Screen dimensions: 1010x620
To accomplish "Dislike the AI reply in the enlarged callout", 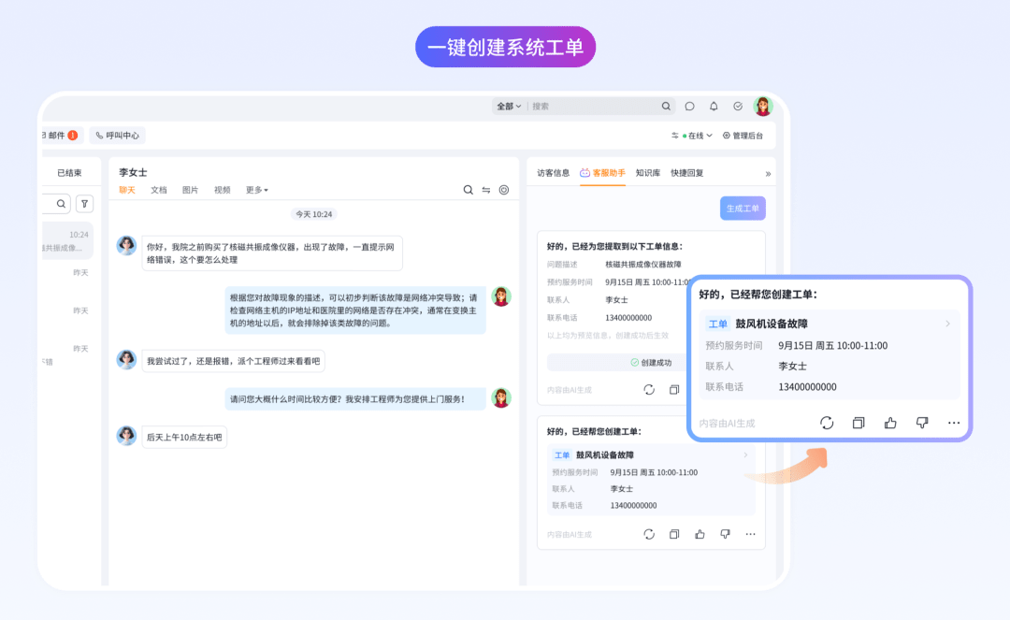I will coord(922,423).
